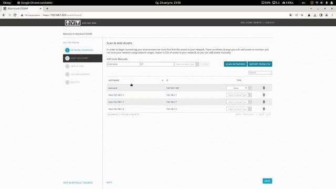This screenshot has height=189, width=336.
Task: Click the microphone icon in system tray
Action: coord(327,3)
